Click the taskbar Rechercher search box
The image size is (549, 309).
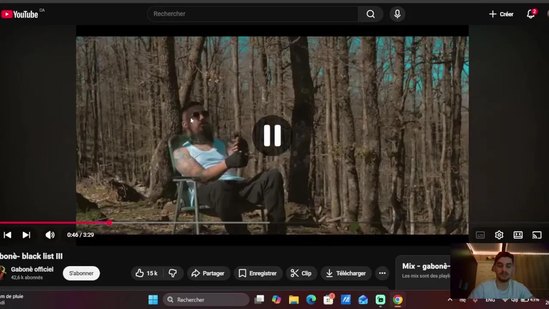(207, 300)
